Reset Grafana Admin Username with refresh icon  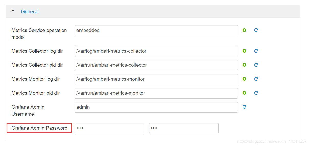pos(244,107)
